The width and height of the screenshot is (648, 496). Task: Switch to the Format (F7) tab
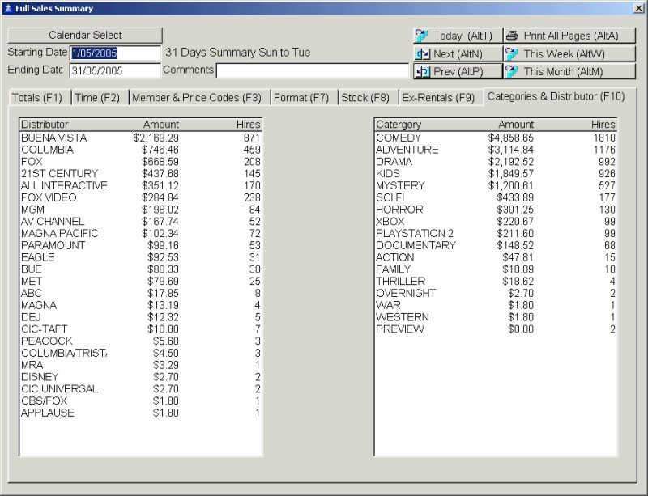point(301,98)
